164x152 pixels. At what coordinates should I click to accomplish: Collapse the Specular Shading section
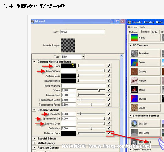[x=34, y=110]
